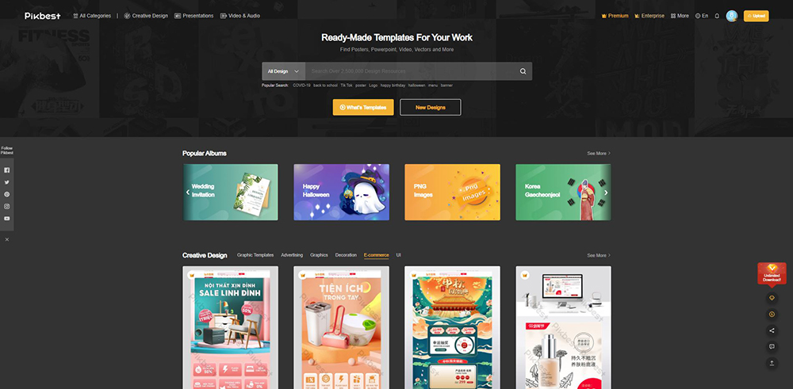This screenshot has height=389, width=793.
Task: Open the YouTube follow icon
Action: [x=7, y=218]
